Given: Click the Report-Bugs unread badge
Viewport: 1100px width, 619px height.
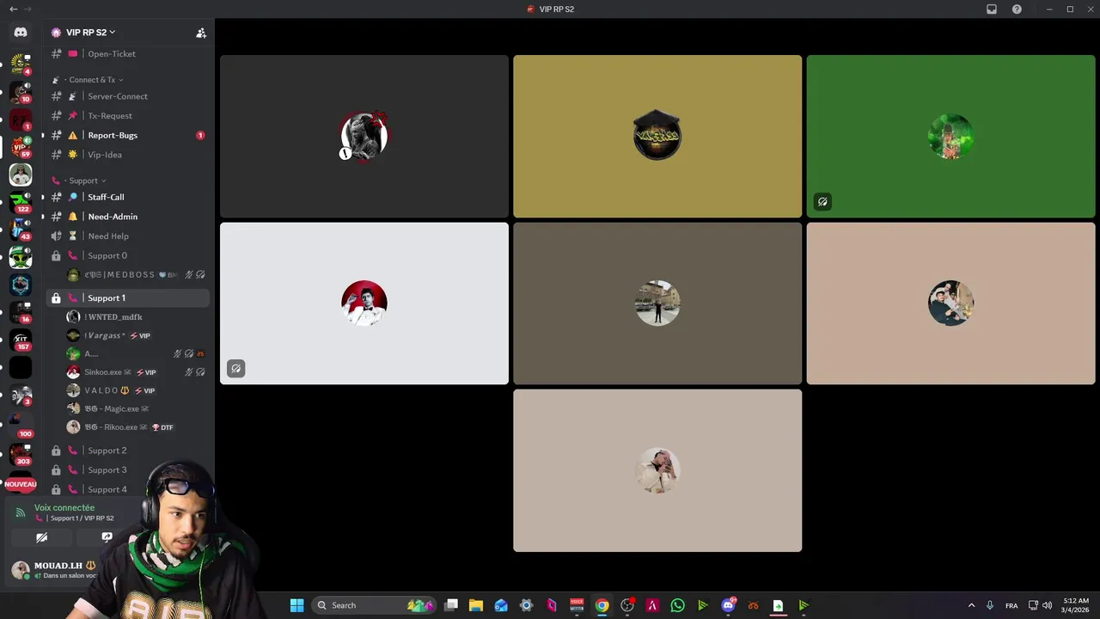Looking at the screenshot, I should click(200, 135).
